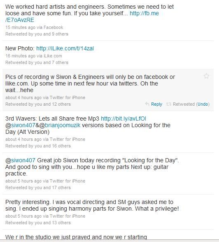Open the iLike.com/t/14zal photo link
Viewport: 219px width, 242px height.
(x=65, y=48)
